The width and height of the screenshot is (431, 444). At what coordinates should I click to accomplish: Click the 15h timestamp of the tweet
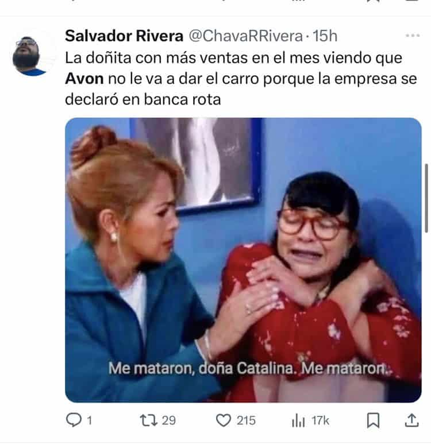(325, 36)
